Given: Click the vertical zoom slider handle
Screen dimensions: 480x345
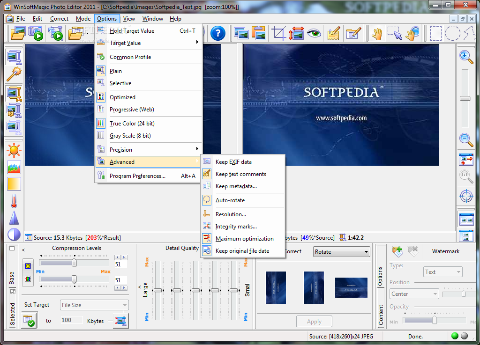Looking at the screenshot, I should (x=465, y=98).
